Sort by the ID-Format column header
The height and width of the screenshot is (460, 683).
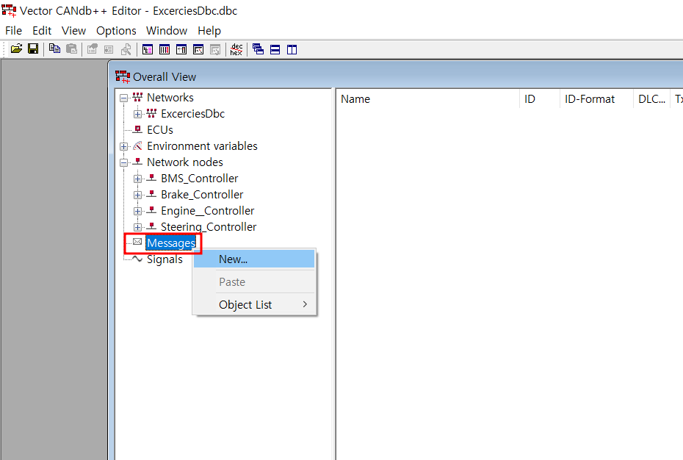596,99
